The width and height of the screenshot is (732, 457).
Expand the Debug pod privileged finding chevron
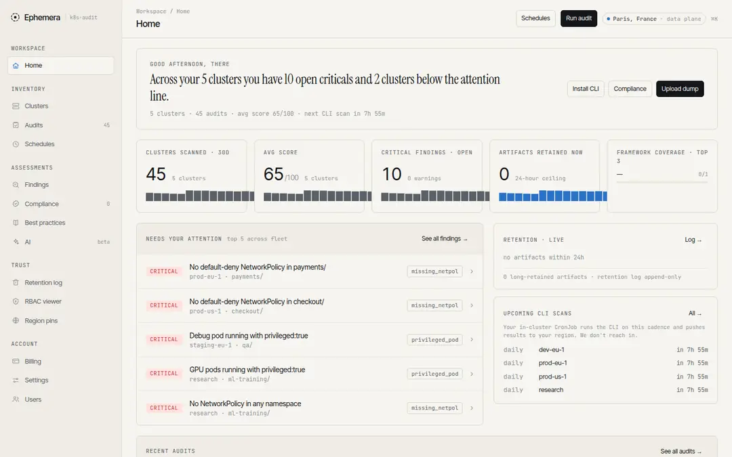coord(472,339)
